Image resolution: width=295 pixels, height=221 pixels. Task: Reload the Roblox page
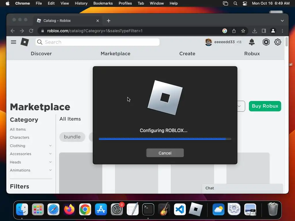coord(31,31)
